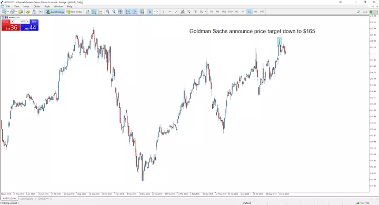The width and height of the screenshot is (379, 205).
Task: Switch to M15 timeframe
Action: point(224,12)
